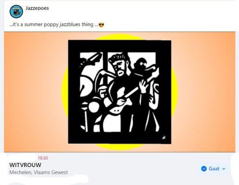Image resolution: width=239 pixels, height=185 pixels.
Task: Click the Mechelen, Vlaams Gewest location
Action: coord(39,173)
